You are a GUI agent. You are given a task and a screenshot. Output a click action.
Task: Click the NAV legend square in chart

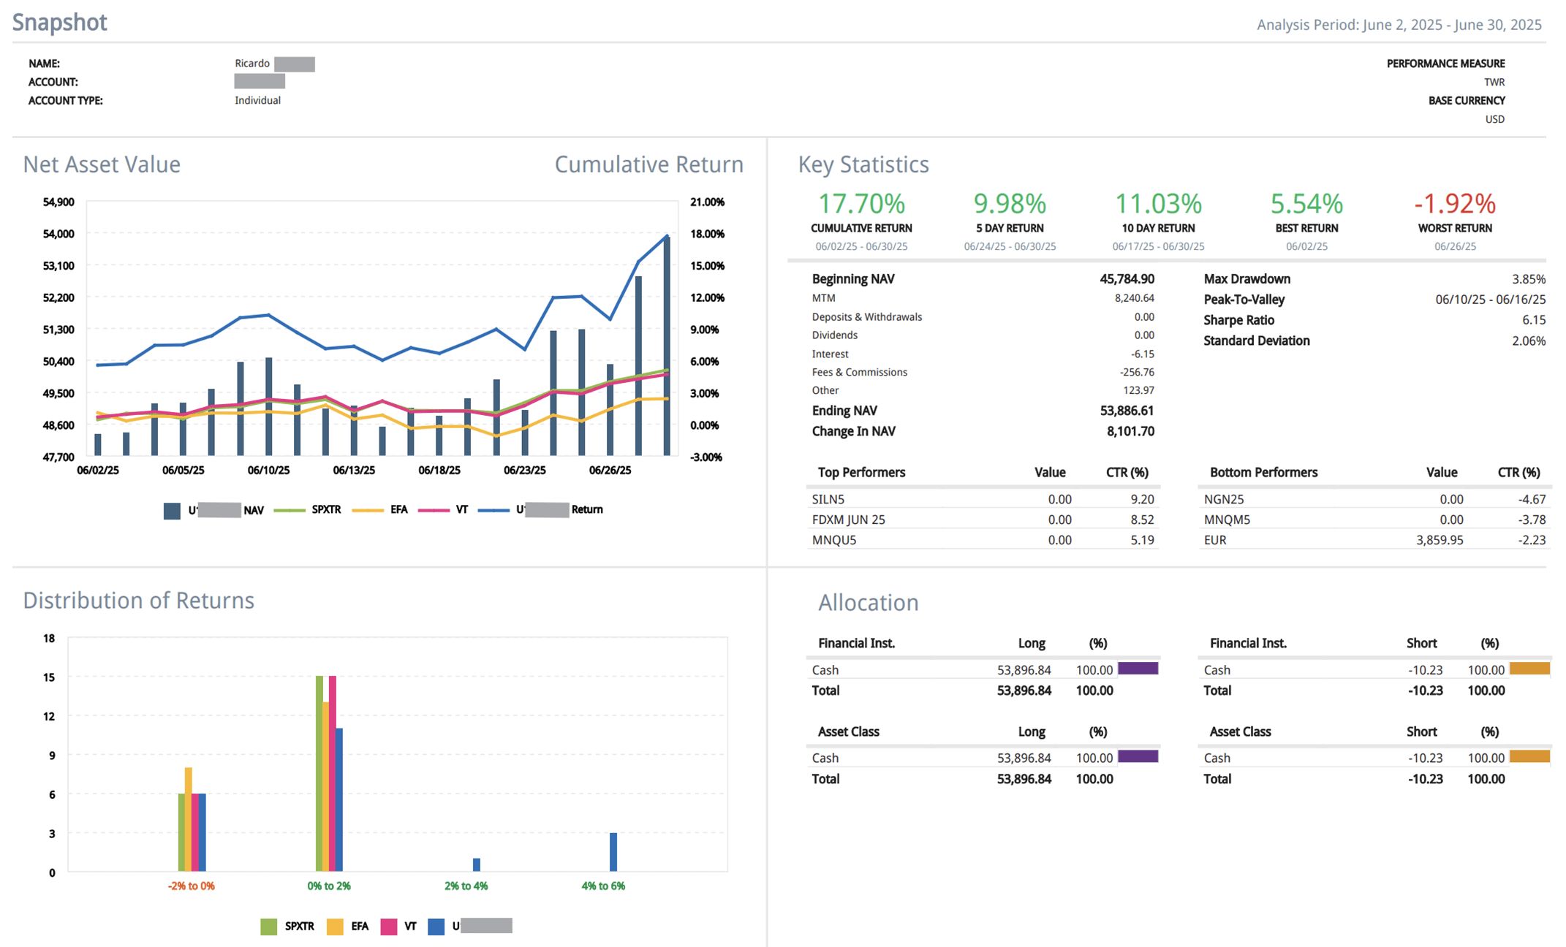point(172,510)
